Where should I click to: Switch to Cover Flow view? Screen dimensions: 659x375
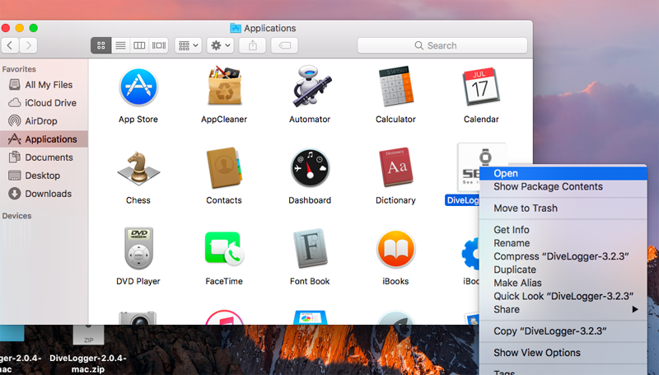(x=158, y=45)
